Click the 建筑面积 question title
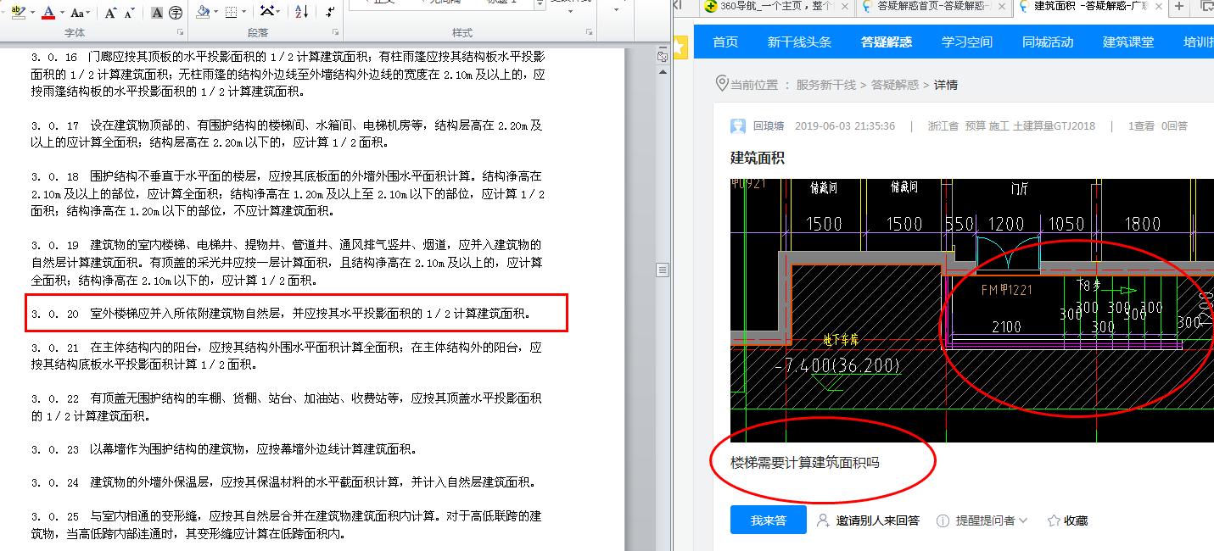This screenshot has width=1214, height=551. pyautogui.click(x=758, y=158)
